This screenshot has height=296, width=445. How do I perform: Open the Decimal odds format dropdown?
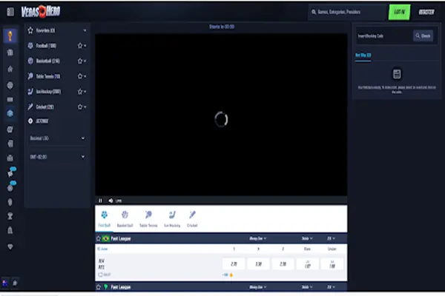(57, 138)
